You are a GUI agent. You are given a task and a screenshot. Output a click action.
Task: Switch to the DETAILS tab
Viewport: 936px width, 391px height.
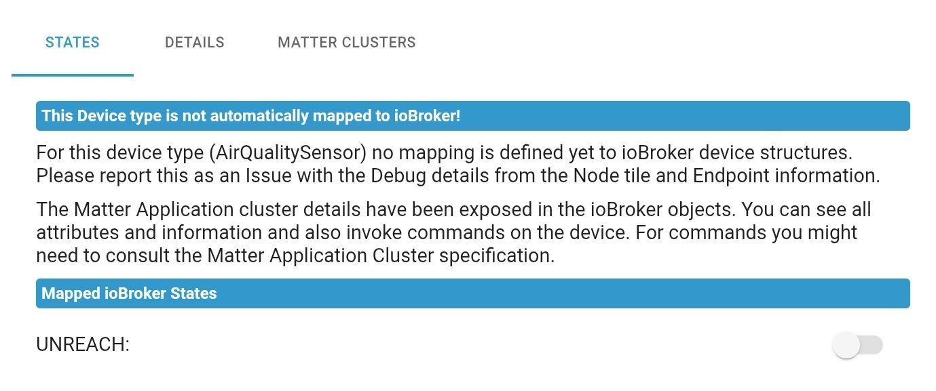pos(194,42)
